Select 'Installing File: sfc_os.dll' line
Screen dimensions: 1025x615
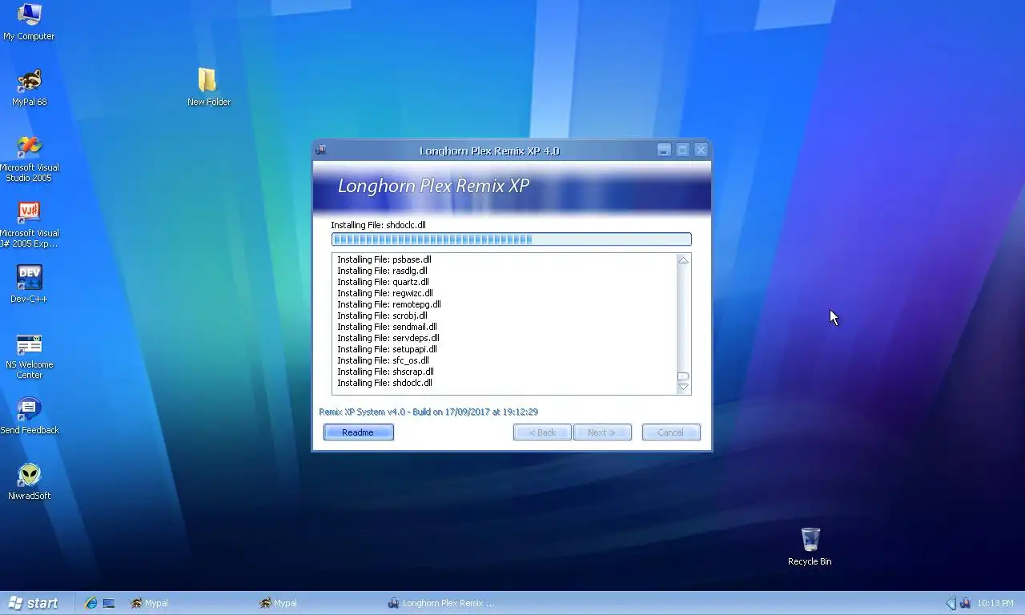click(383, 360)
